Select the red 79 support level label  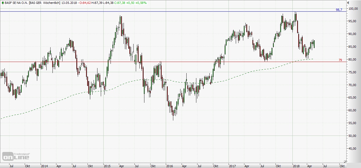pyautogui.click(x=340, y=60)
